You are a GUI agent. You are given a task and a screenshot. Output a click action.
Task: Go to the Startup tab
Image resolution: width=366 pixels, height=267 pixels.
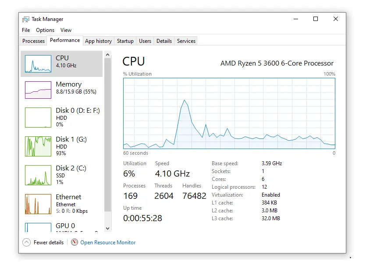125,41
